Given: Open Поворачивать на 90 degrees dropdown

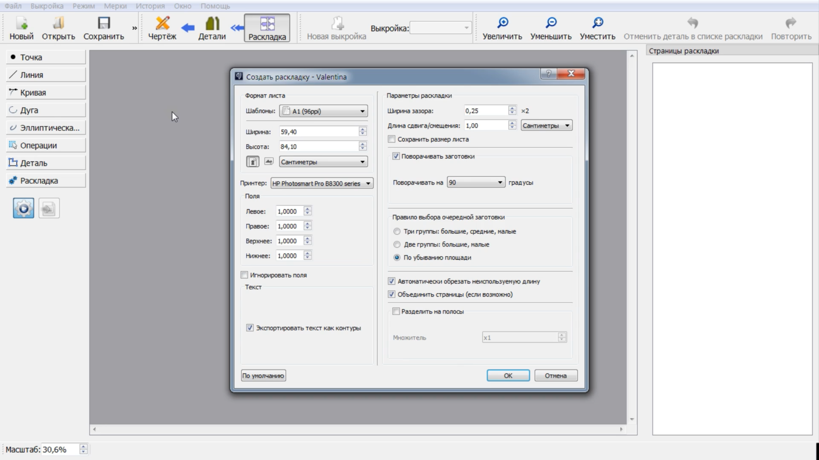Looking at the screenshot, I should 476,183.
